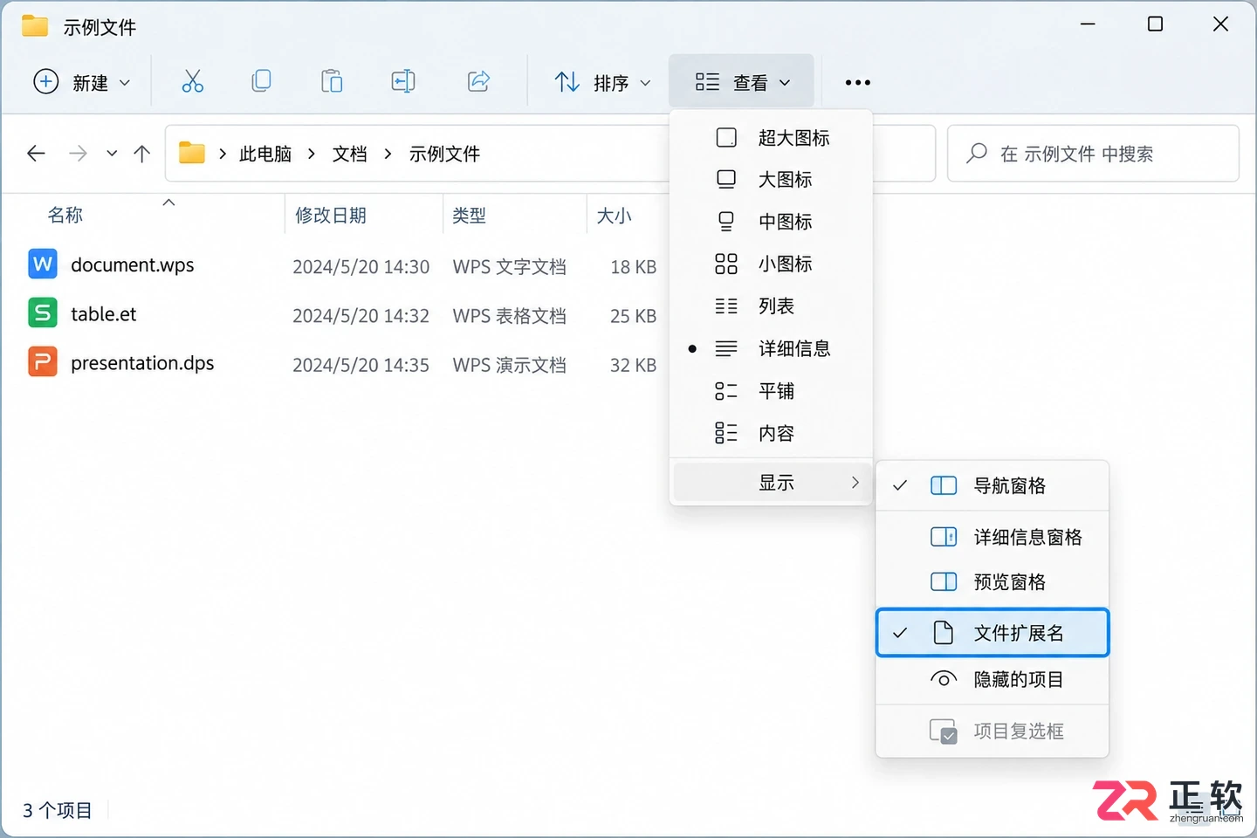Open the three-dot more options menu
This screenshot has width=1257, height=838.
point(857,83)
